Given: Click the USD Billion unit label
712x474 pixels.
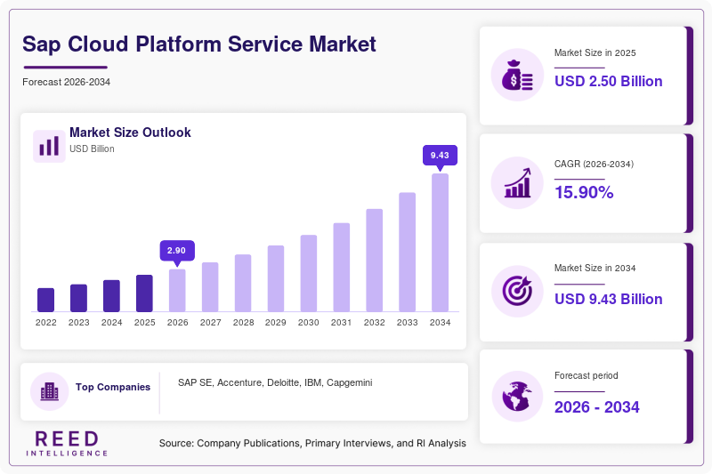Looking at the screenshot, I should point(92,149).
